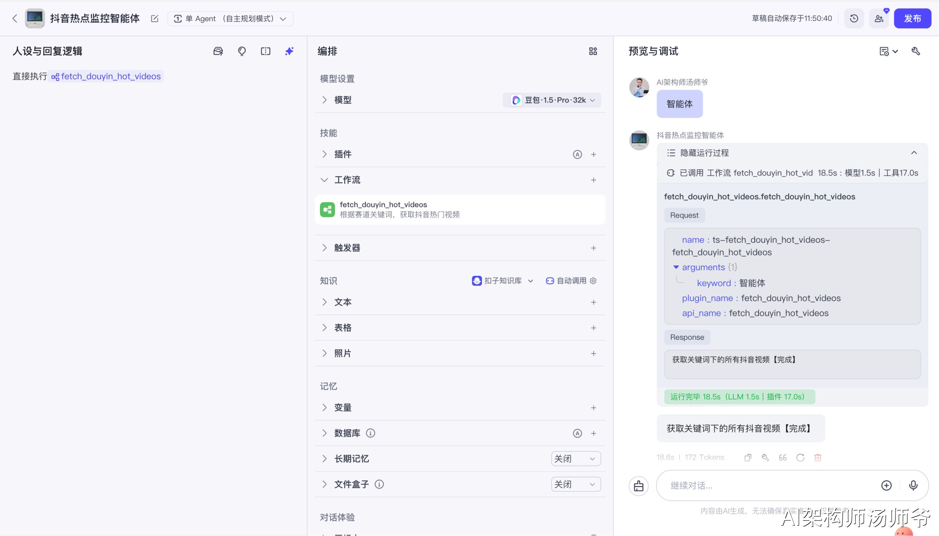Open the 扣子知识库 menu
The height and width of the screenshot is (536, 939).
503,281
